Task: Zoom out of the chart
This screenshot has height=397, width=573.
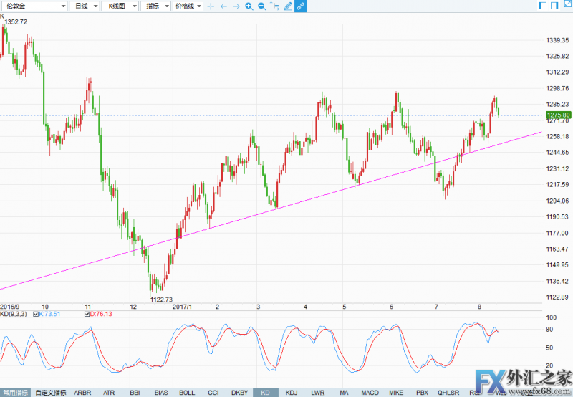Action: click(261, 6)
